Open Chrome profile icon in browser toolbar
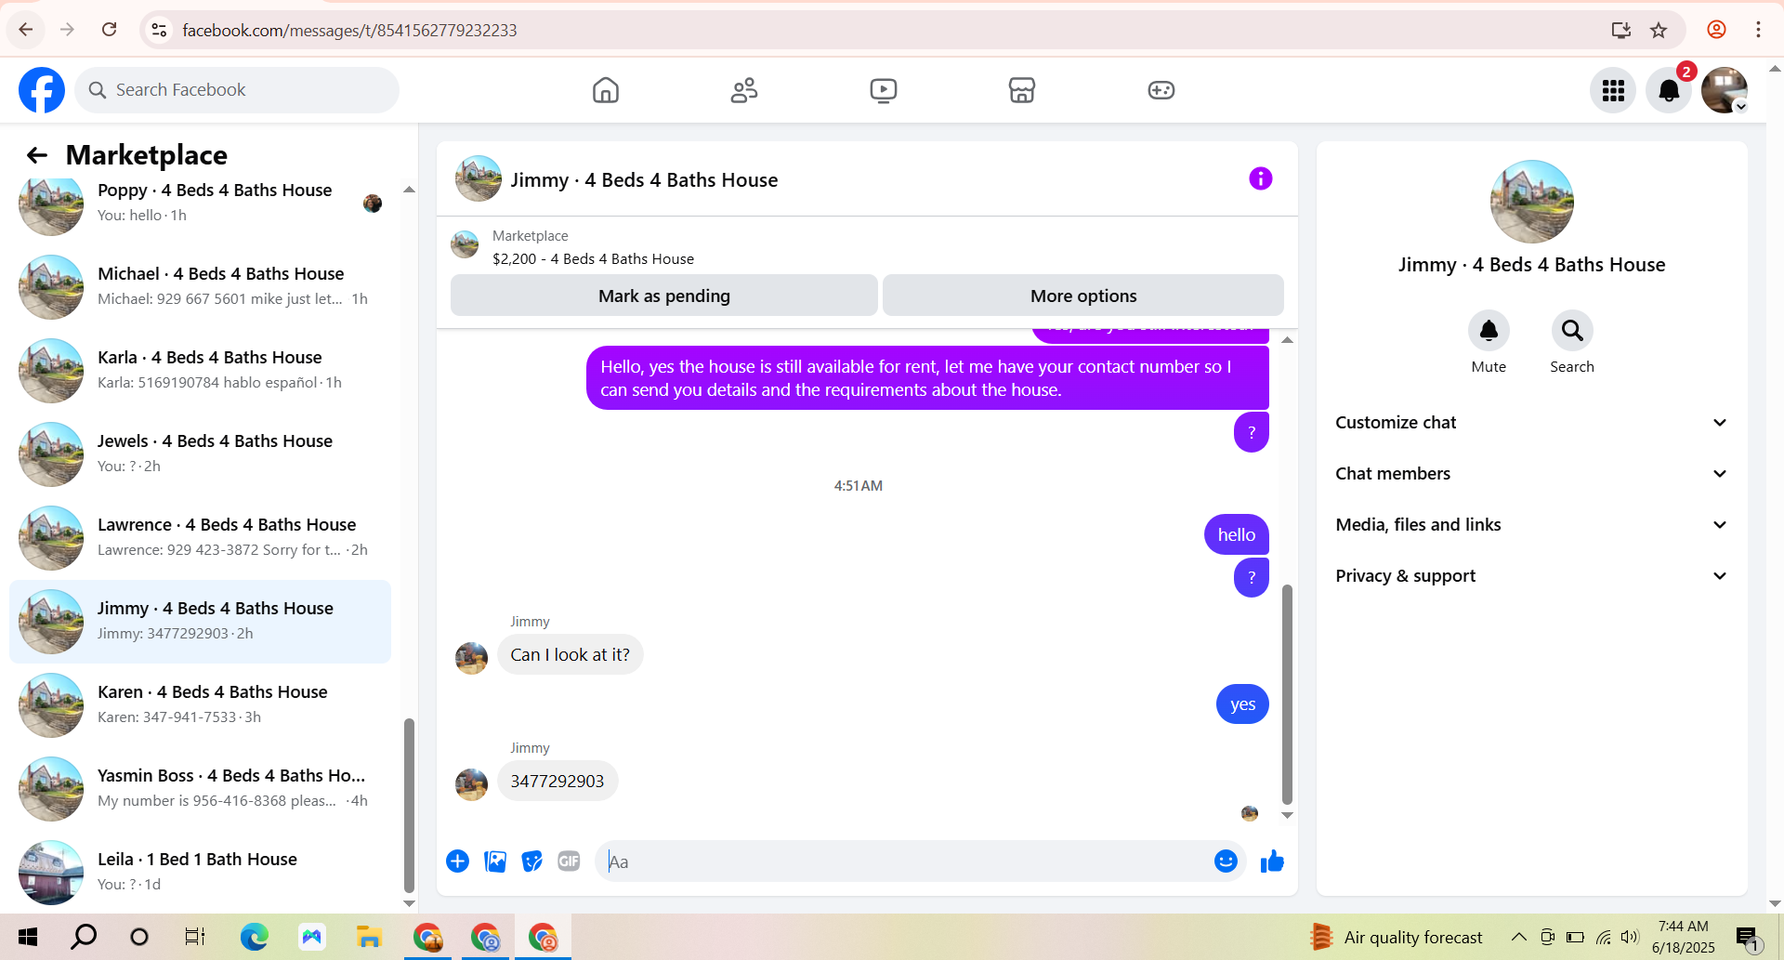1784x960 pixels. 1716,30
